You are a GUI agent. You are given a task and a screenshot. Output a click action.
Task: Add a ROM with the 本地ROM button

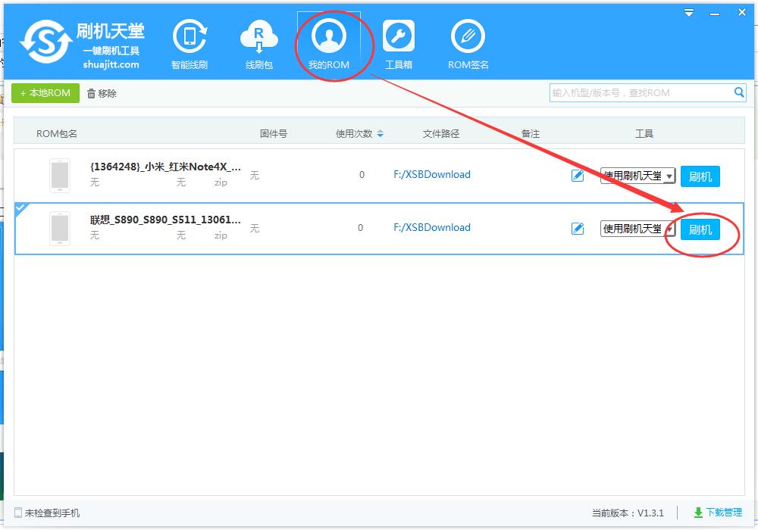(45, 93)
